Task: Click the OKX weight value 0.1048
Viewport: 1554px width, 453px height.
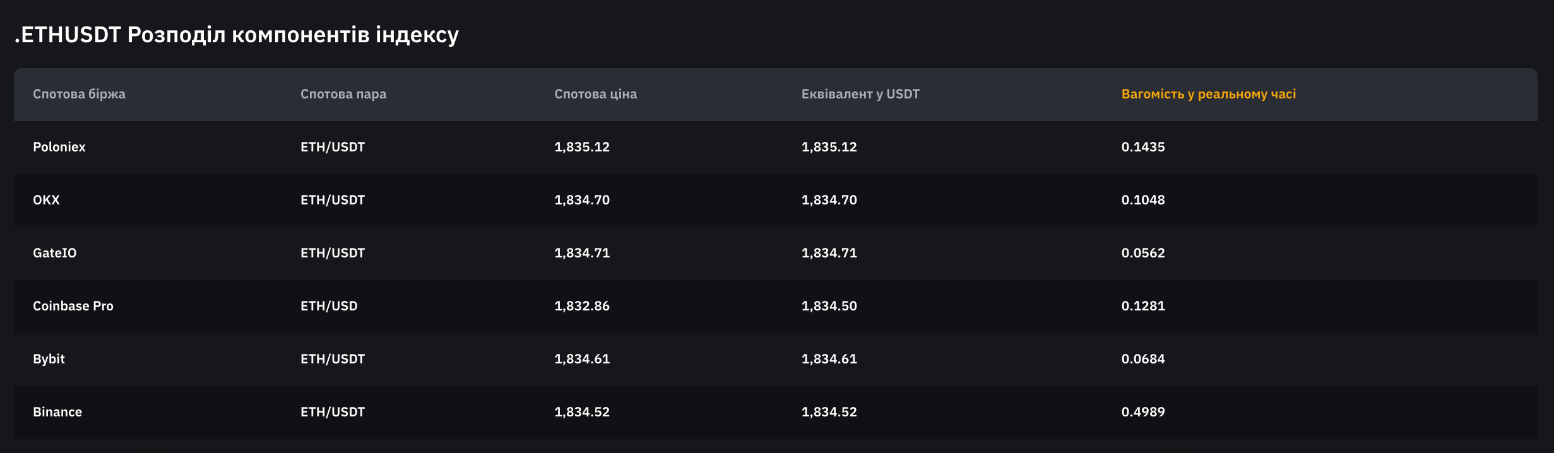Action: pyautogui.click(x=1142, y=200)
